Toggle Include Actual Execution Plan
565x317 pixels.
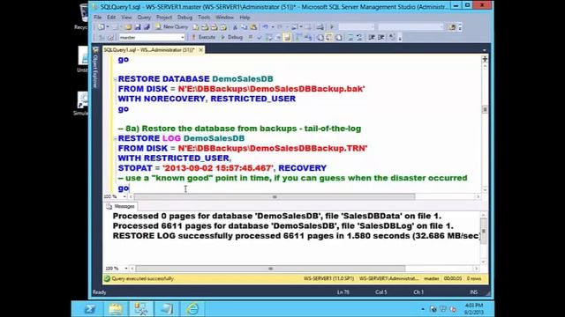[x=298, y=37]
